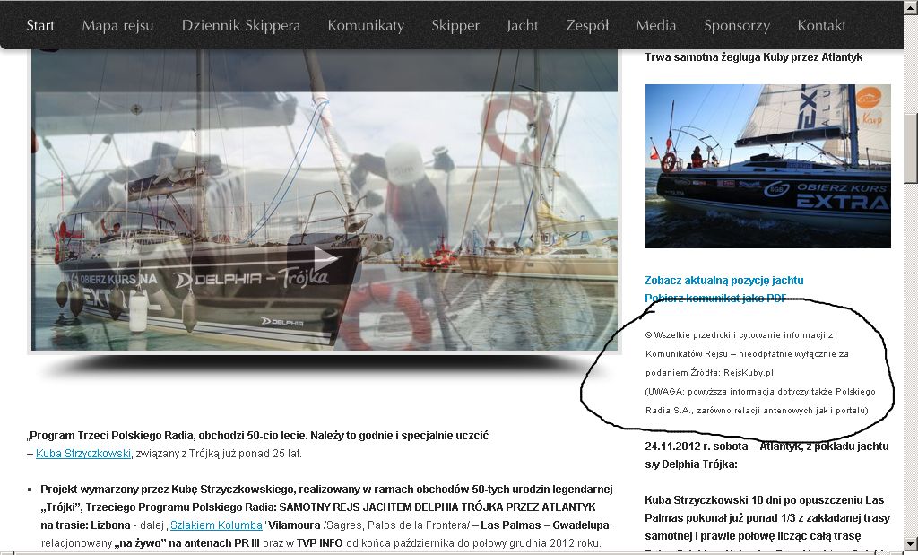This screenshot has width=918, height=555.
Task: Go to the Media section
Action: click(655, 25)
